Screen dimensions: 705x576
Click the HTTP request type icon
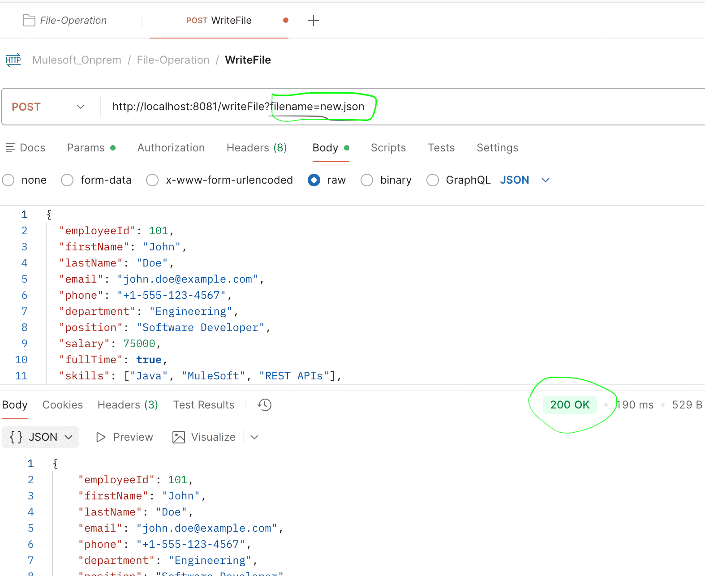pyautogui.click(x=13, y=60)
